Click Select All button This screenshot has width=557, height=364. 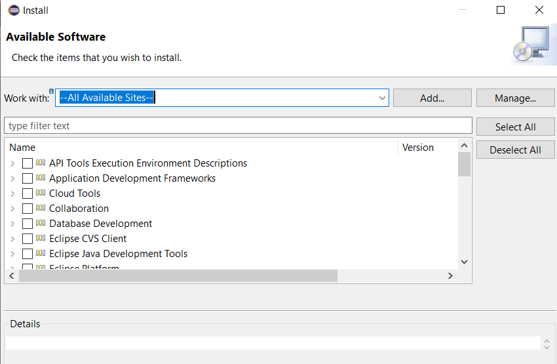pyautogui.click(x=515, y=127)
